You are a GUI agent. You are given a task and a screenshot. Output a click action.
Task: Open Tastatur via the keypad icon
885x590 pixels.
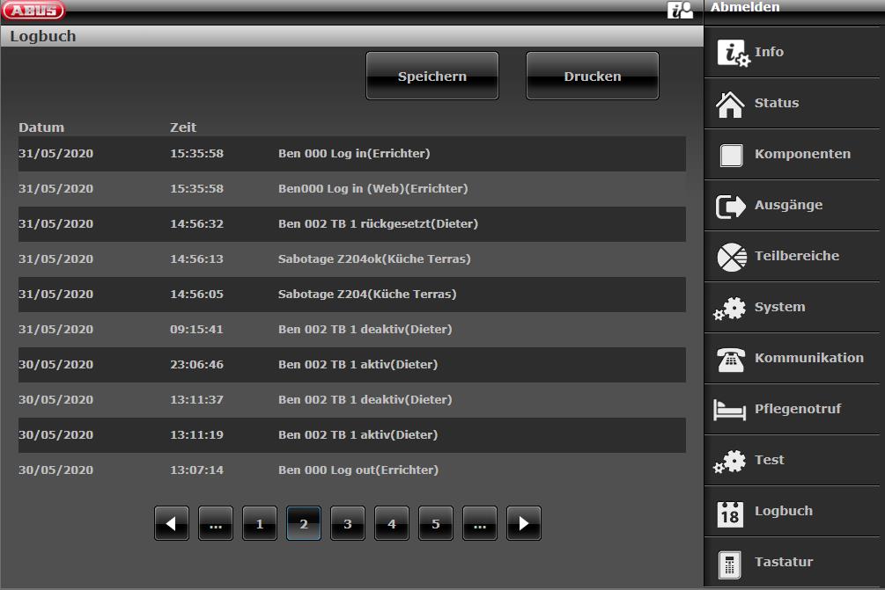click(730, 564)
